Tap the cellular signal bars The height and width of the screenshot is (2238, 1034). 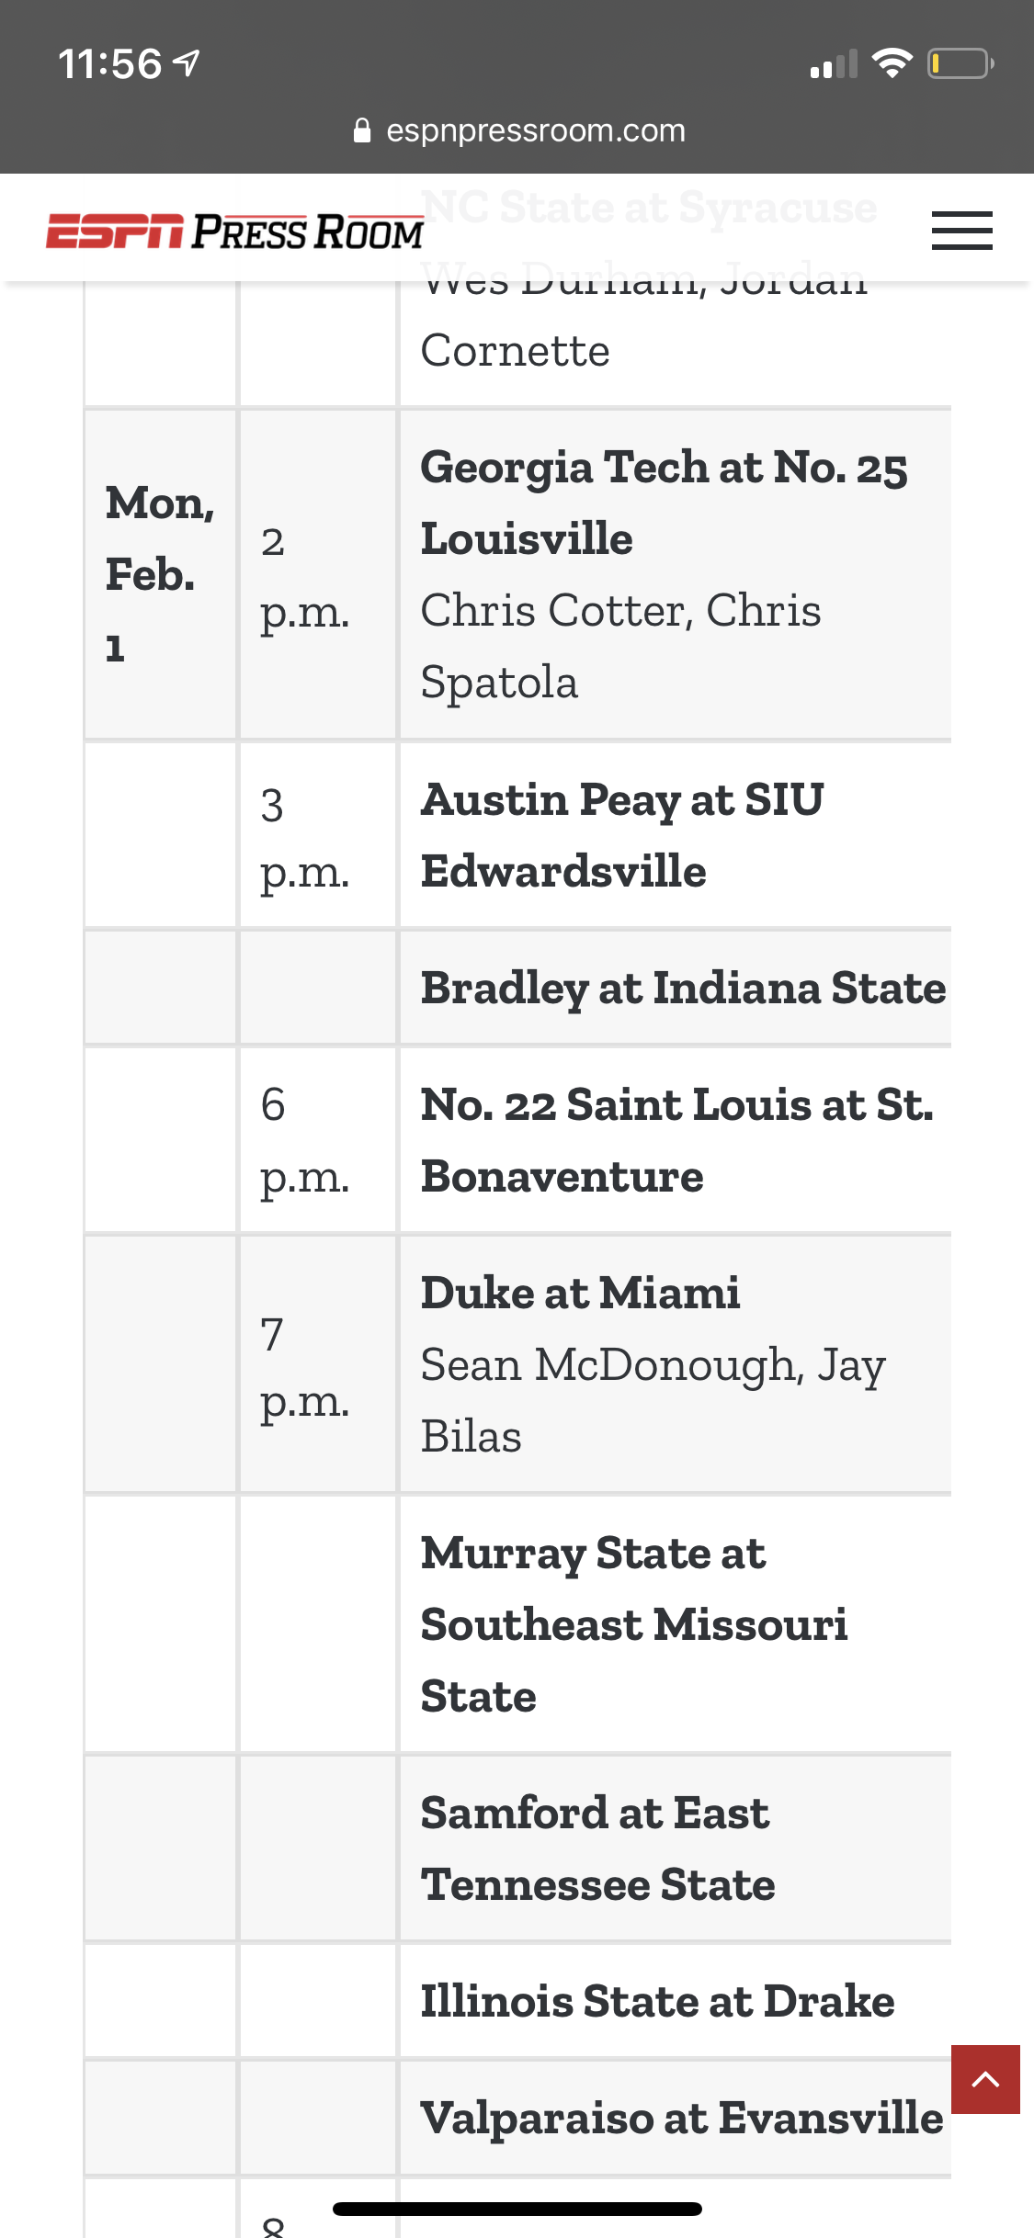point(834,63)
